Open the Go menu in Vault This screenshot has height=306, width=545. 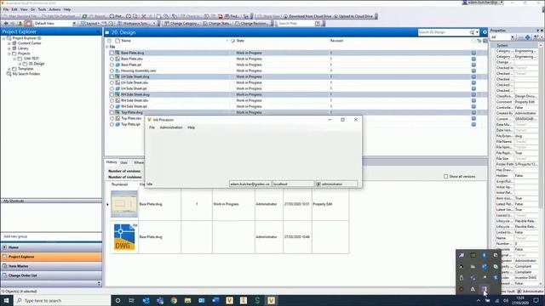tap(32, 9)
